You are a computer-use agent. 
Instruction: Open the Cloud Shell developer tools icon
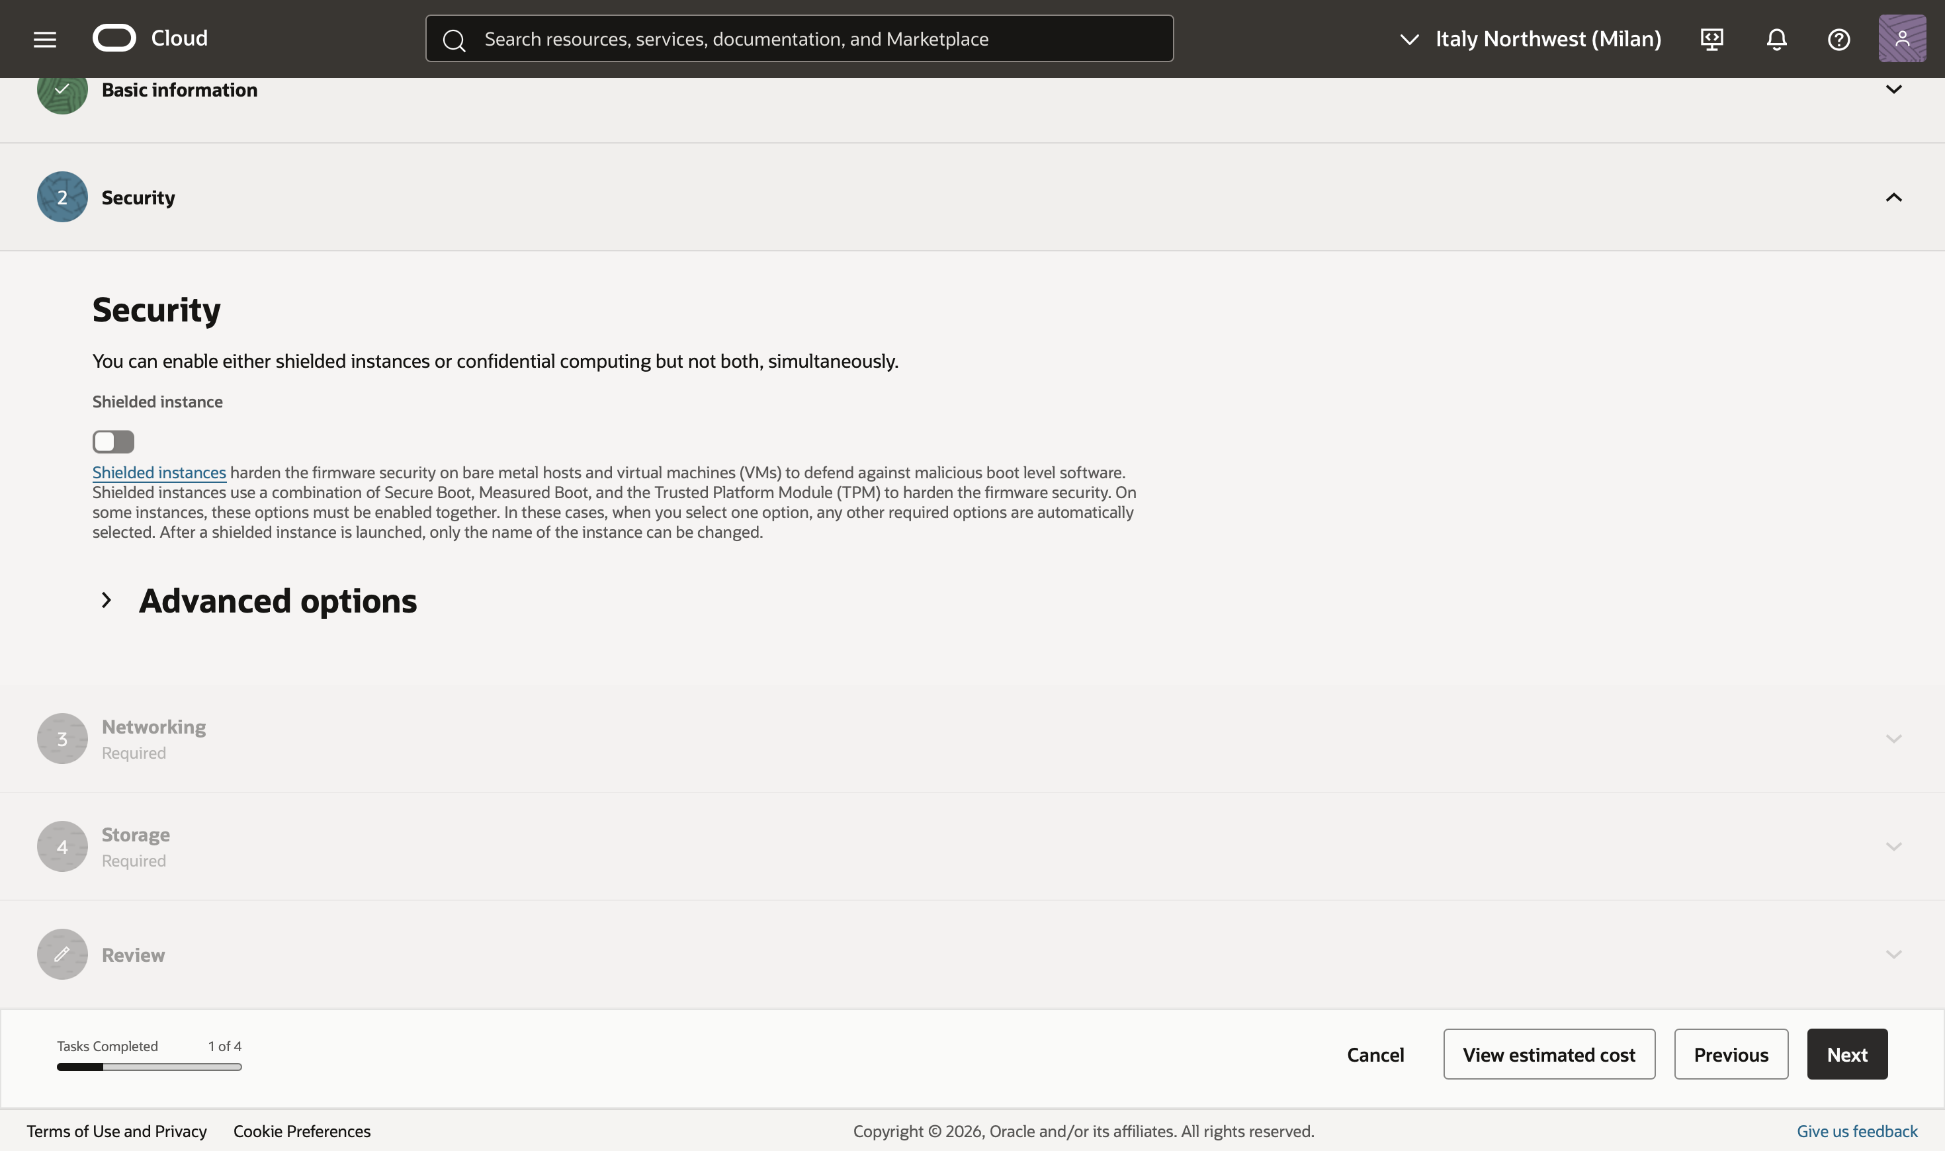click(x=1711, y=39)
